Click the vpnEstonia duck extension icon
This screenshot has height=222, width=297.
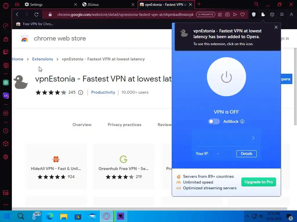pos(263,14)
